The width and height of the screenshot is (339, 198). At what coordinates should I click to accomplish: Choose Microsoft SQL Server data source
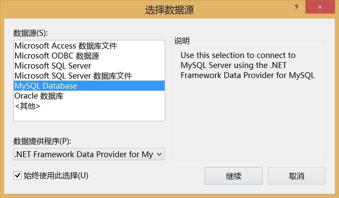point(53,66)
